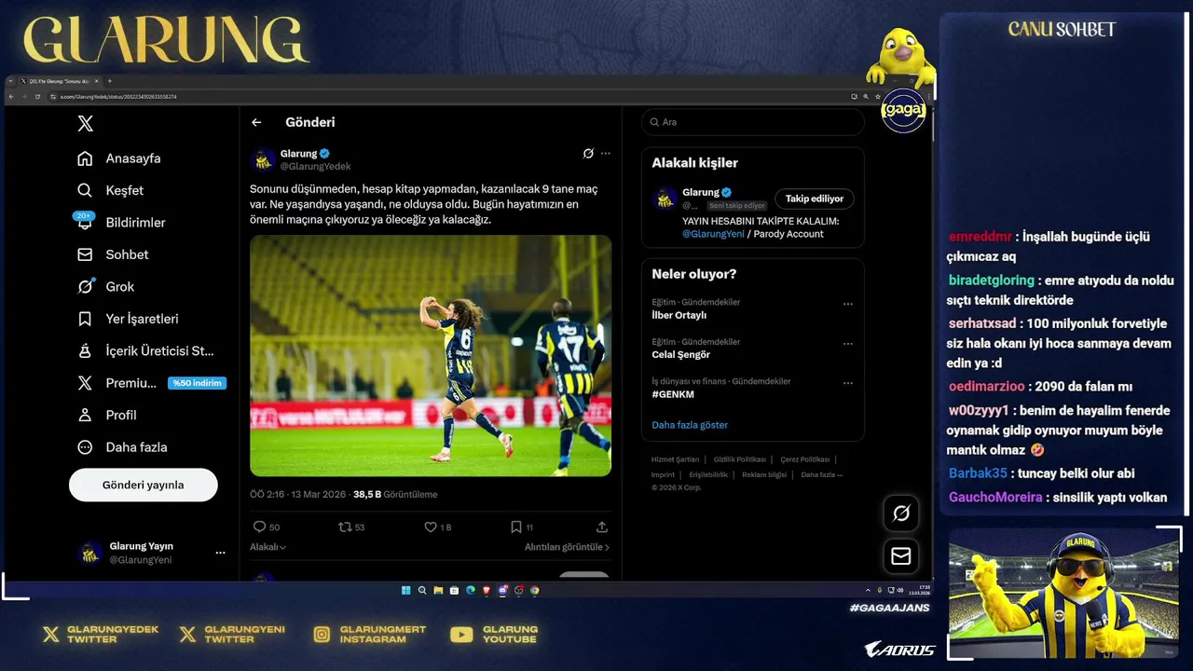This screenshot has height=671, width=1193.
Task: Focus the Ara search field
Action: (753, 122)
